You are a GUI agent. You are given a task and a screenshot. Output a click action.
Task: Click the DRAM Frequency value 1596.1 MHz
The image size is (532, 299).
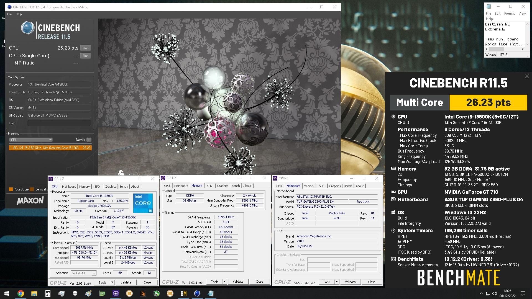pyautogui.click(x=226, y=217)
